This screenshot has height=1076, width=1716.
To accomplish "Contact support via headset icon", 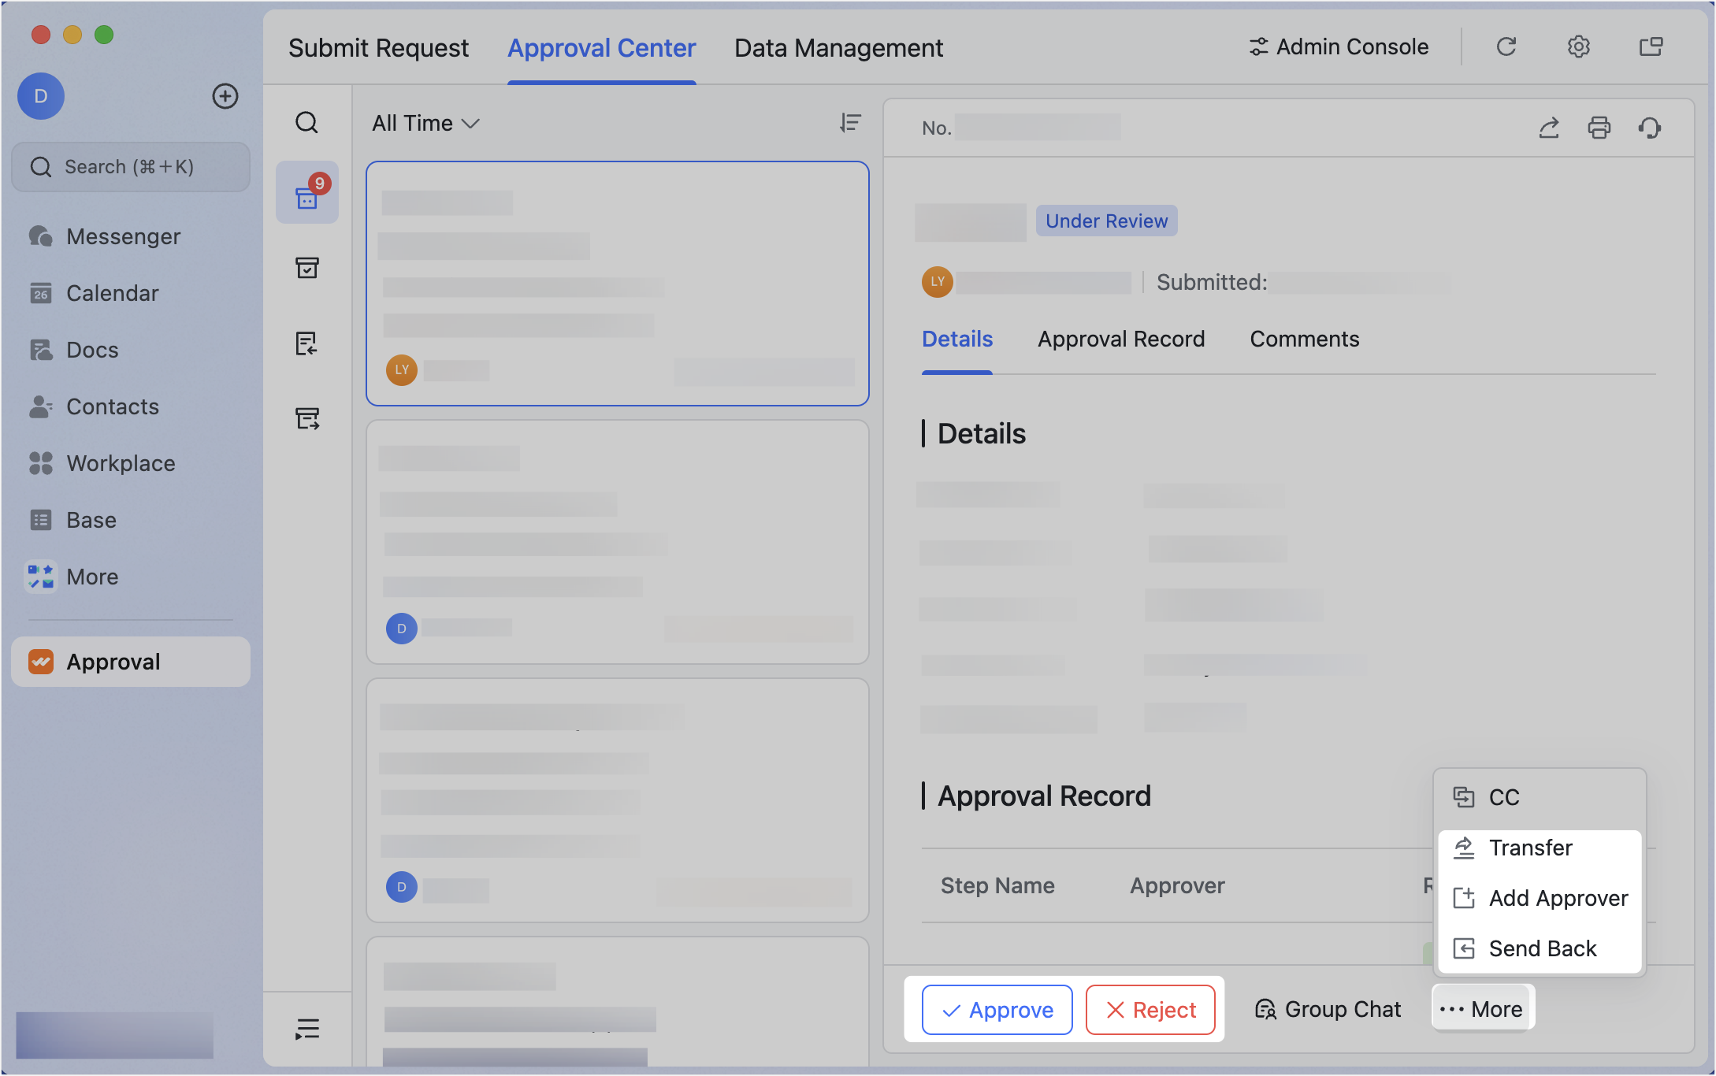I will tap(1651, 128).
